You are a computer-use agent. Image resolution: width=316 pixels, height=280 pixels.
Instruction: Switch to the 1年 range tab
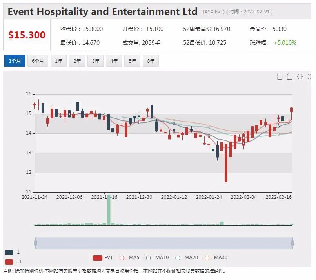(59, 61)
